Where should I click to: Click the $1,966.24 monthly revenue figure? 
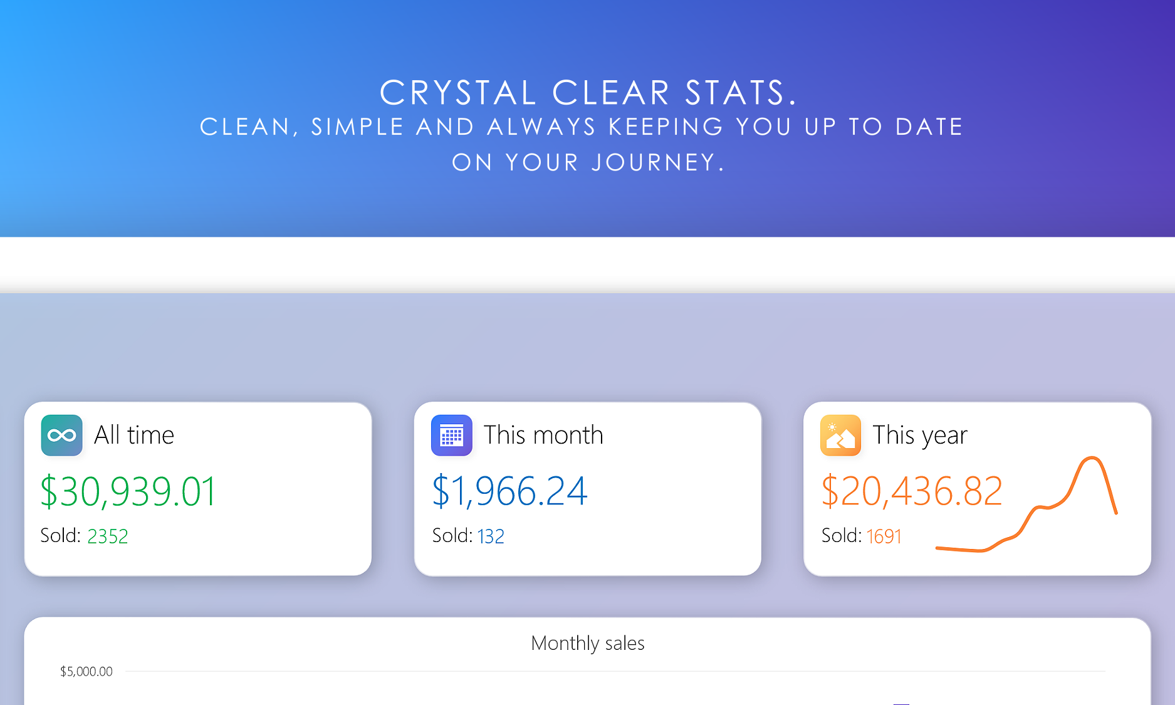(x=509, y=491)
